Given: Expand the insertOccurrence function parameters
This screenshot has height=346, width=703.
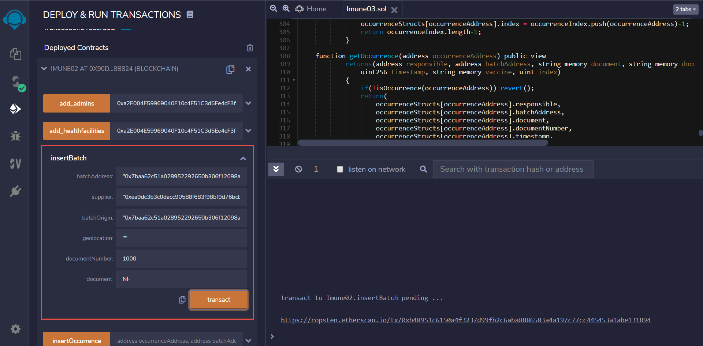Looking at the screenshot, I should pos(249,341).
